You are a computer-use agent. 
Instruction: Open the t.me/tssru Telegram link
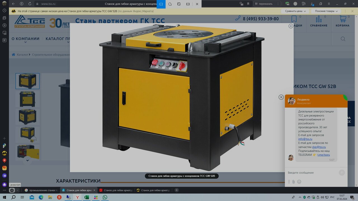click(324, 155)
